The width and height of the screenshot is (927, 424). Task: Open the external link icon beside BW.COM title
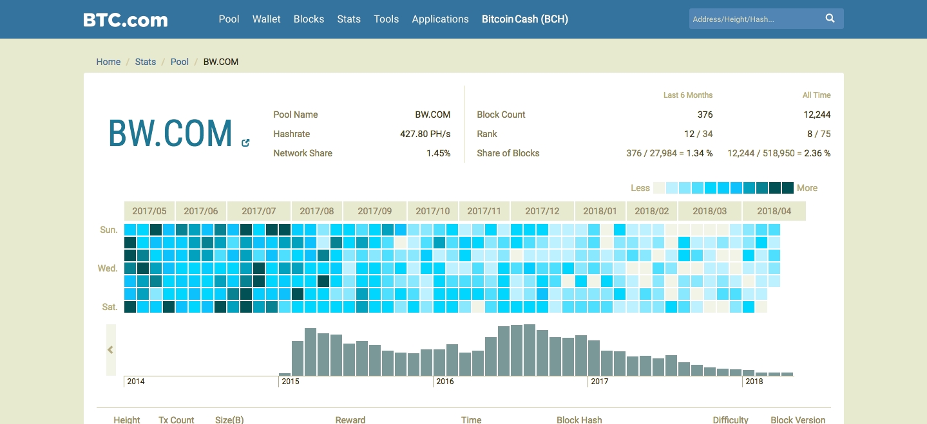pyautogui.click(x=245, y=143)
